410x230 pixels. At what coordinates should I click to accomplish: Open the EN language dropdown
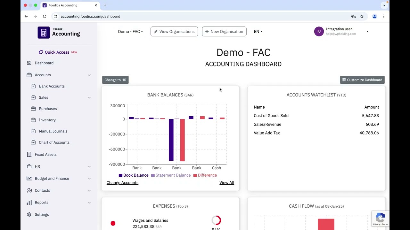[x=258, y=31]
